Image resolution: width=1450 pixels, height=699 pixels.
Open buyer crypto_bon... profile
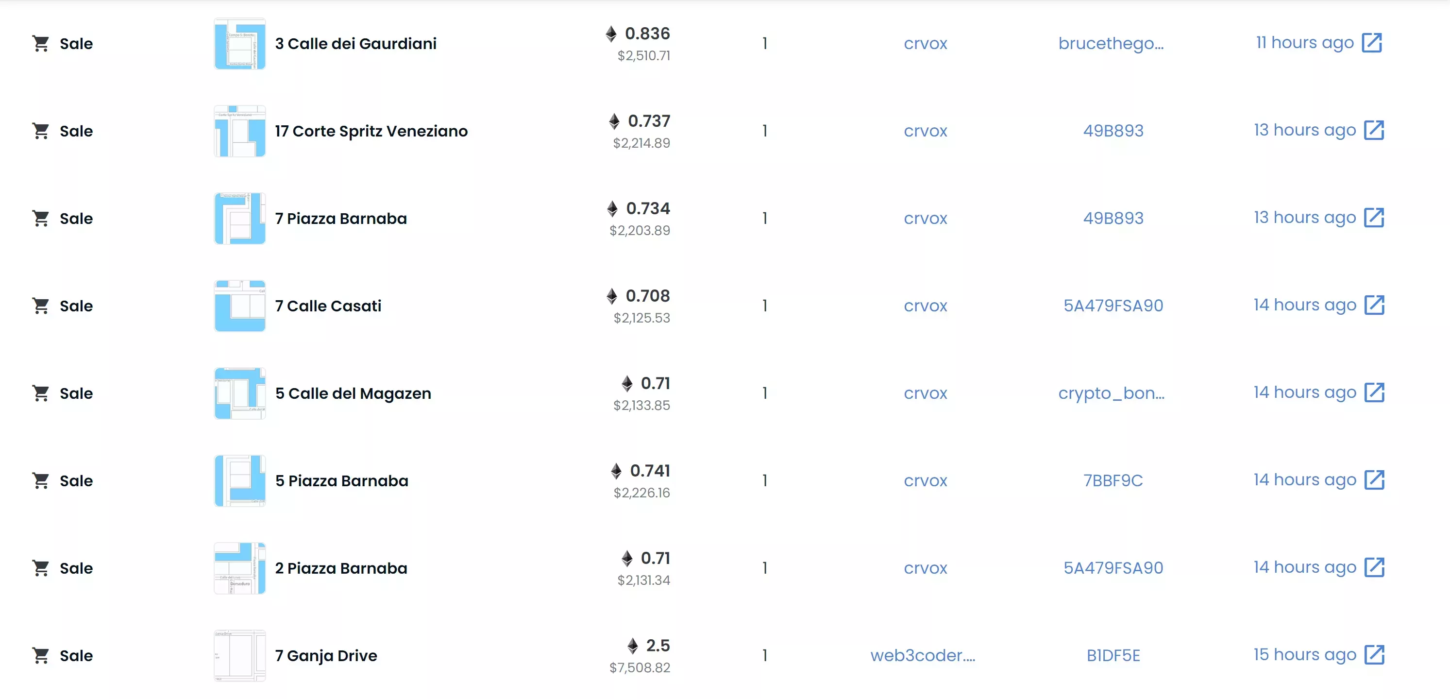(x=1111, y=393)
